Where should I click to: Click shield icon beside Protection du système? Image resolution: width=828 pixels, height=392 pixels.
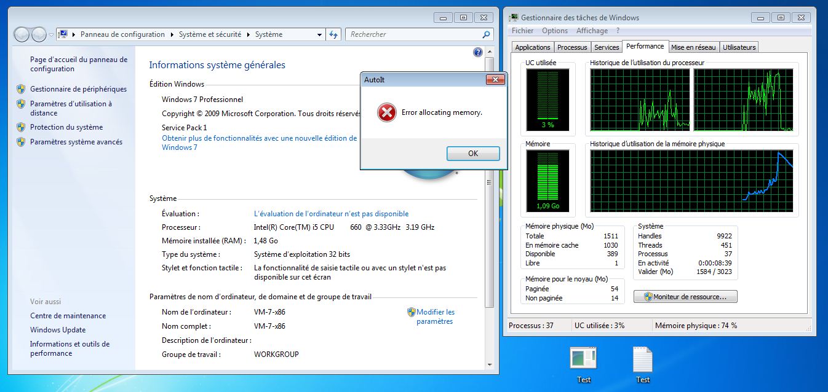point(21,127)
